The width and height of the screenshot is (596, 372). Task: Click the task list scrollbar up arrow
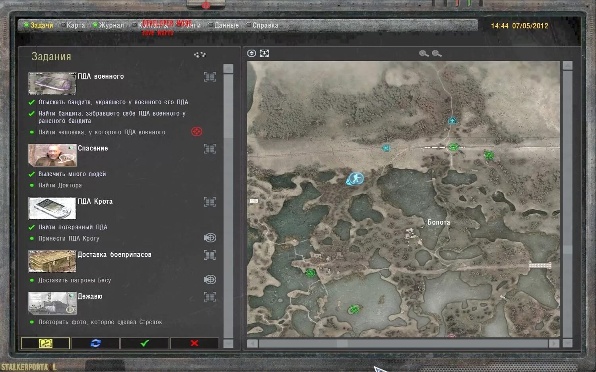pyautogui.click(x=228, y=69)
